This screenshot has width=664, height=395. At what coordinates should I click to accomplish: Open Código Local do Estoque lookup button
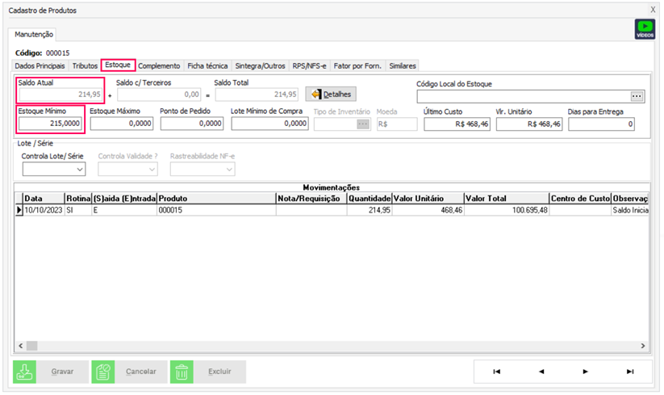point(637,96)
